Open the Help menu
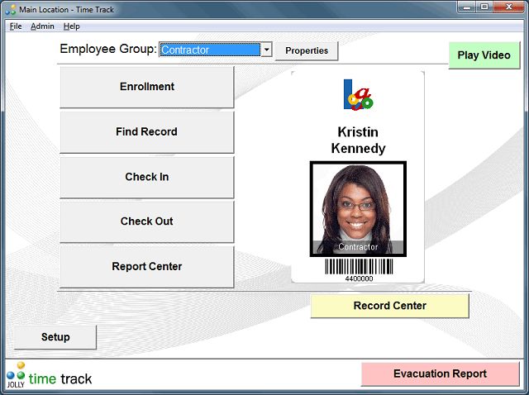Image resolution: width=529 pixels, height=395 pixels. click(72, 26)
